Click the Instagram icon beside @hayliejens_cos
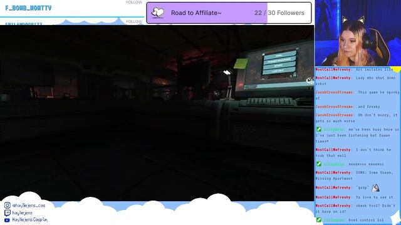This screenshot has width=401, height=225. (x=8, y=206)
